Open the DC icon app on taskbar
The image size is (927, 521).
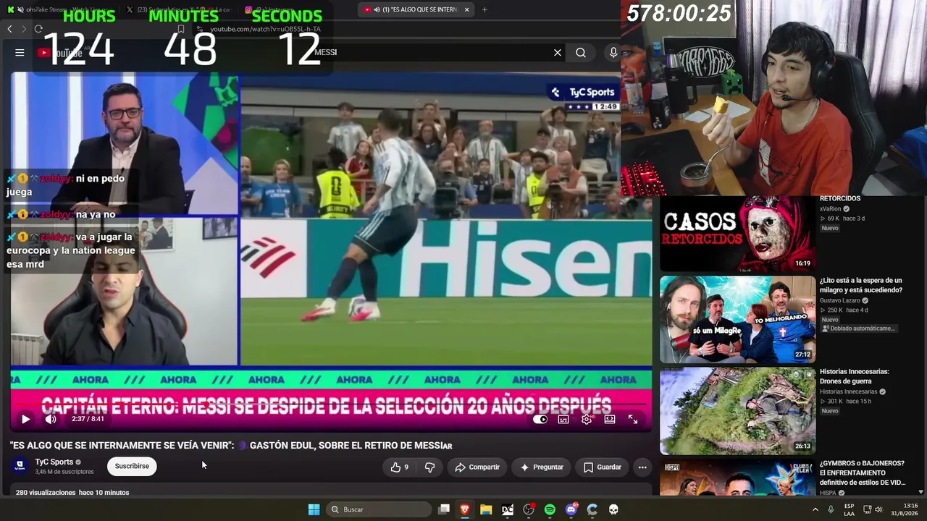pos(508,509)
